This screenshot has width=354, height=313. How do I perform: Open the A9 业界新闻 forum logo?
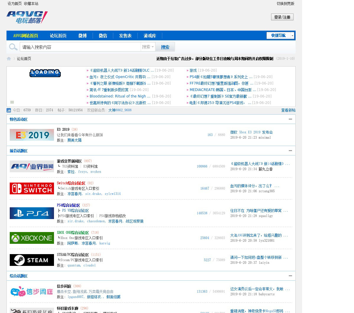click(32, 166)
